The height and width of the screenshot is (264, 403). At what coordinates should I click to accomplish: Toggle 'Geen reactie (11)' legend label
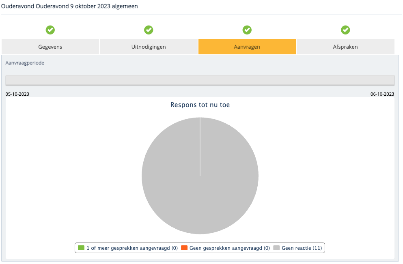(x=302, y=248)
